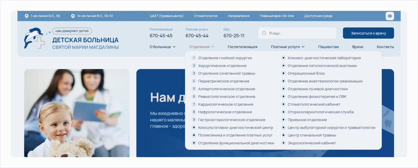The image size is (418, 168).
Task: Open the 'Контакты' page
Action: click(x=385, y=47)
